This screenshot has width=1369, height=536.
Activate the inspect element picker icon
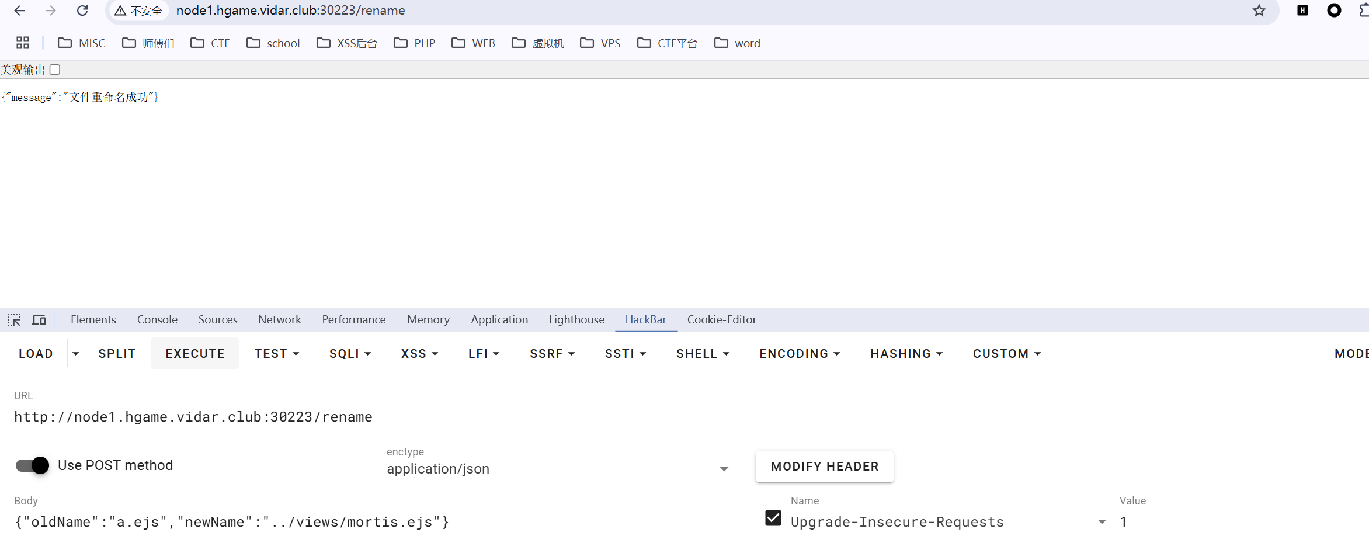pos(14,320)
